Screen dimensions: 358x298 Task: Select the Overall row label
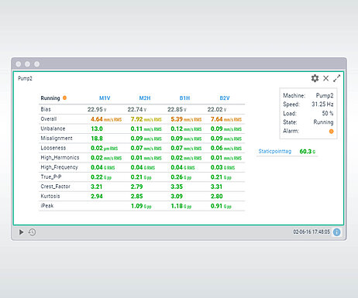49,119
